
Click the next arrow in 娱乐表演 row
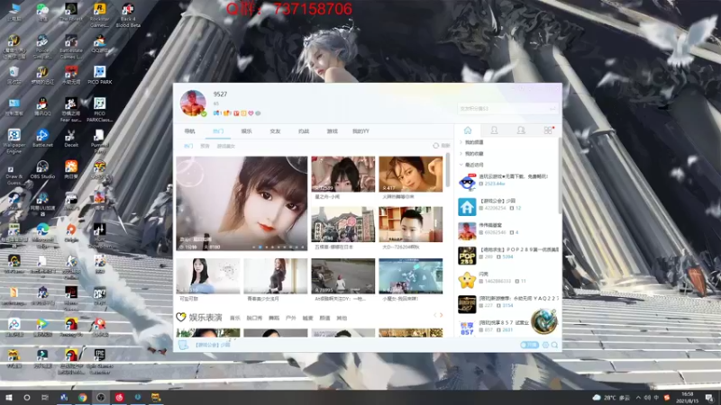(x=442, y=315)
